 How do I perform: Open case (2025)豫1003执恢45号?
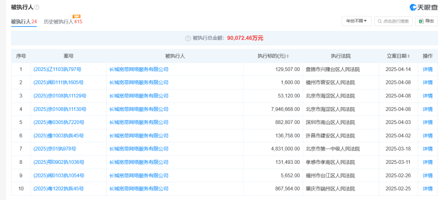[58, 136]
